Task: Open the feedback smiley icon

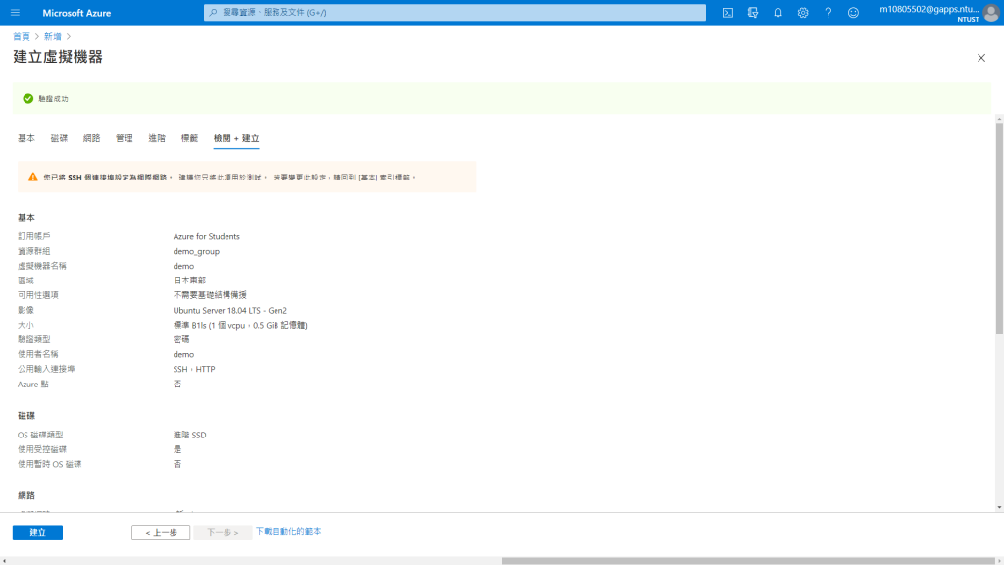Action: point(853,12)
